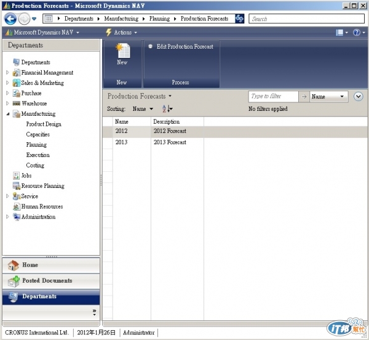369x340 pixels.
Task: Click the Service department icon
Action: tap(17, 196)
